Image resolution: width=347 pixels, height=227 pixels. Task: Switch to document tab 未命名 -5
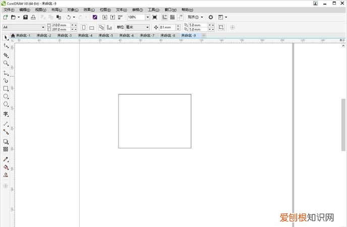pyautogui.click(x=105, y=36)
